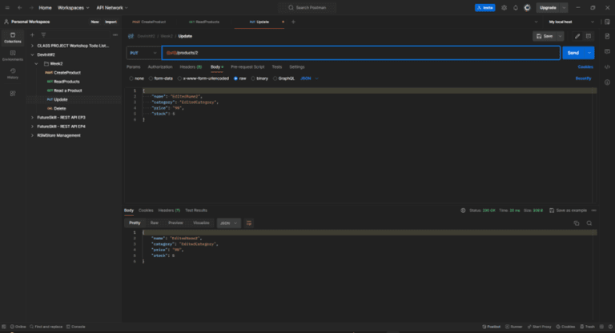Open the response JSON format dropdown
This screenshot has width=615, height=333.
(229, 223)
